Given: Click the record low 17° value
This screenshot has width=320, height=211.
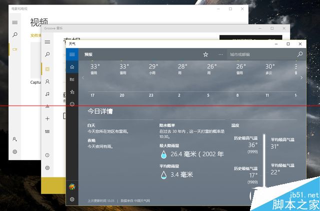Looking at the screenshot, I should click(x=253, y=176).
